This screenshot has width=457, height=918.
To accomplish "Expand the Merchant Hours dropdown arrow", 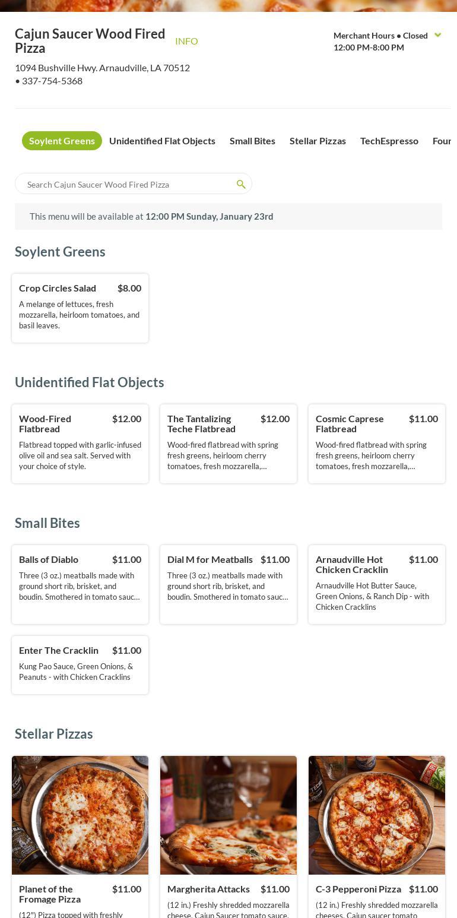I will point(438,35).
